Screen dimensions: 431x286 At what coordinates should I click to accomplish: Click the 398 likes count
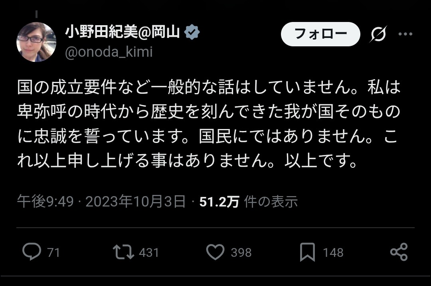pos(241,252)
